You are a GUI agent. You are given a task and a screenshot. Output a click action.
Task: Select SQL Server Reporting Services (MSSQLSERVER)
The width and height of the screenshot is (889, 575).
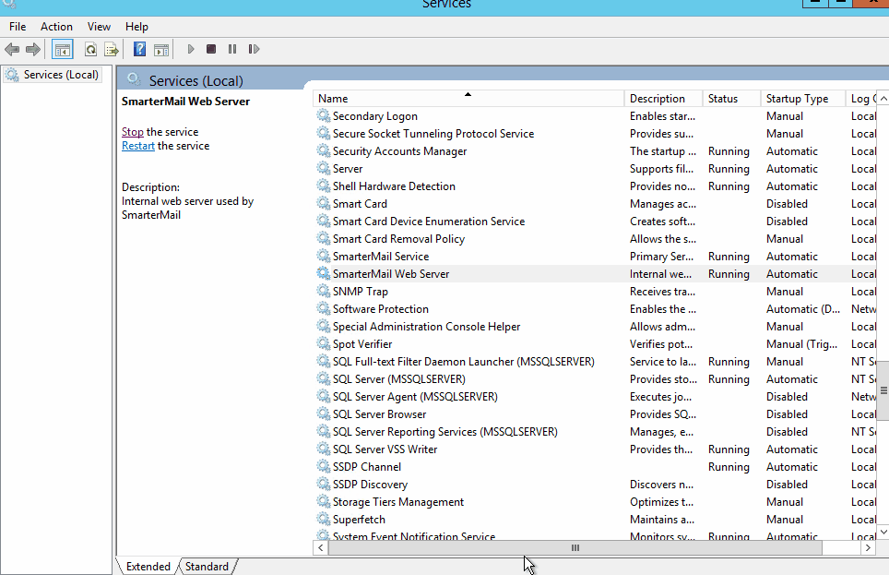[597, 431]
